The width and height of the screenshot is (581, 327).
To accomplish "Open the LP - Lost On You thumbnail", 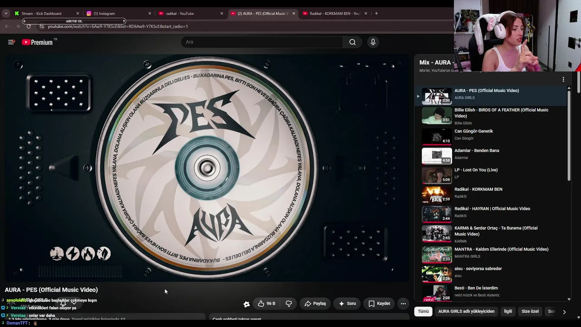I will (x=437, y=175).
